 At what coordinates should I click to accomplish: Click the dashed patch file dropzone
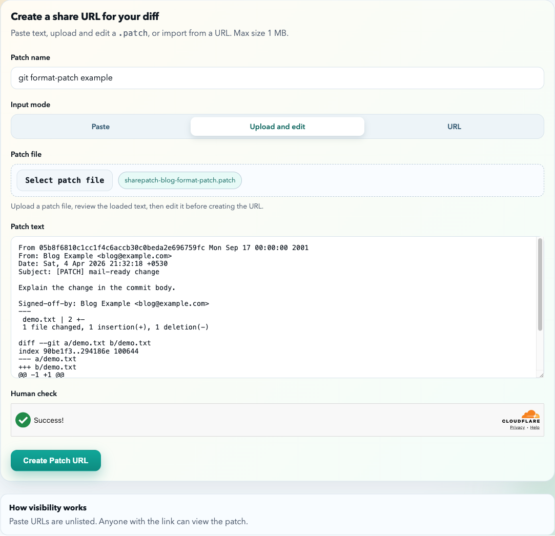click(x=359, y=180)
